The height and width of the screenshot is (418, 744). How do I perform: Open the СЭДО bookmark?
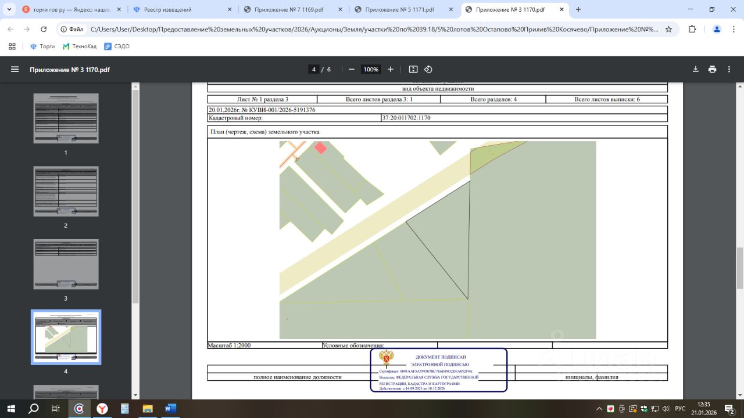click(116, 46)
